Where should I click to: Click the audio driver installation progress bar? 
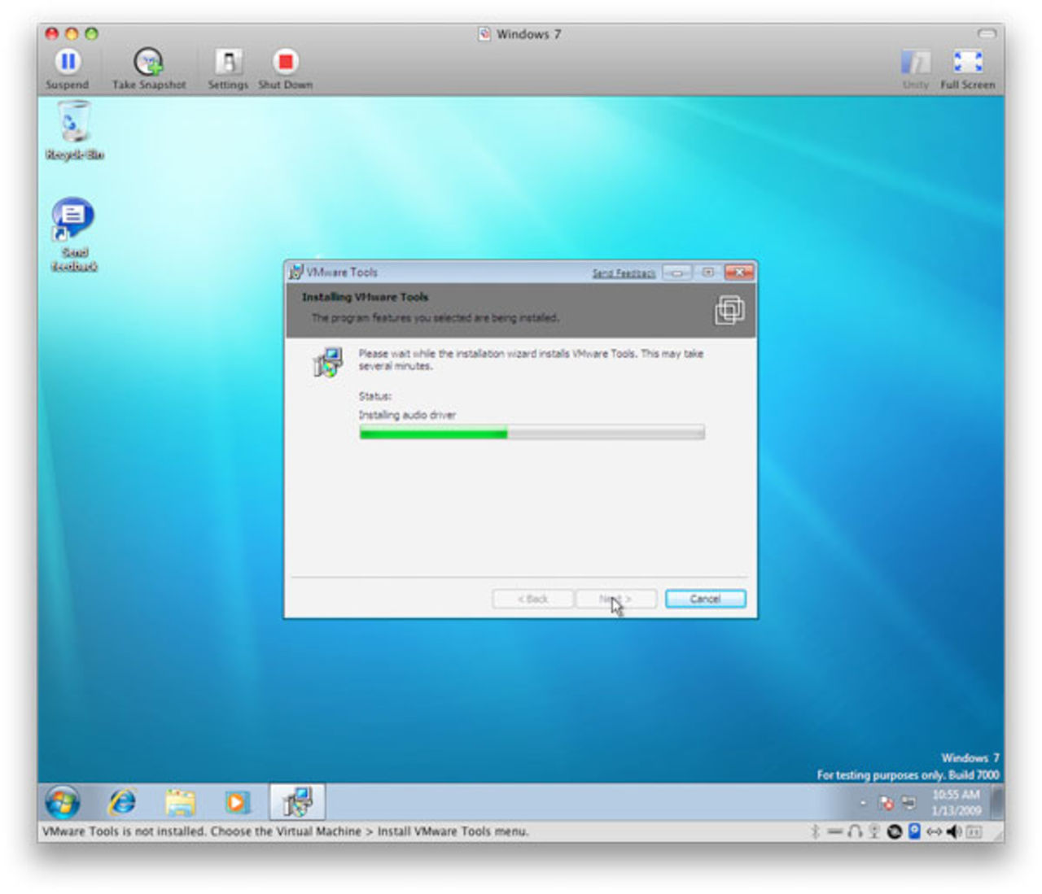[x=531, y=432]
